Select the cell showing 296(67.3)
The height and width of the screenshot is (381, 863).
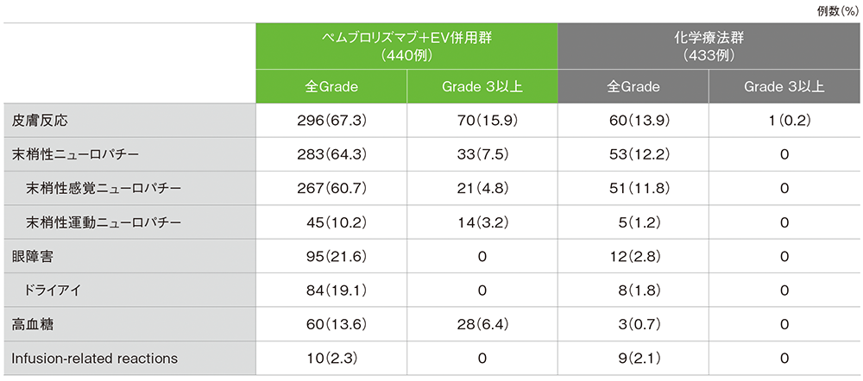tap(331, 120)
